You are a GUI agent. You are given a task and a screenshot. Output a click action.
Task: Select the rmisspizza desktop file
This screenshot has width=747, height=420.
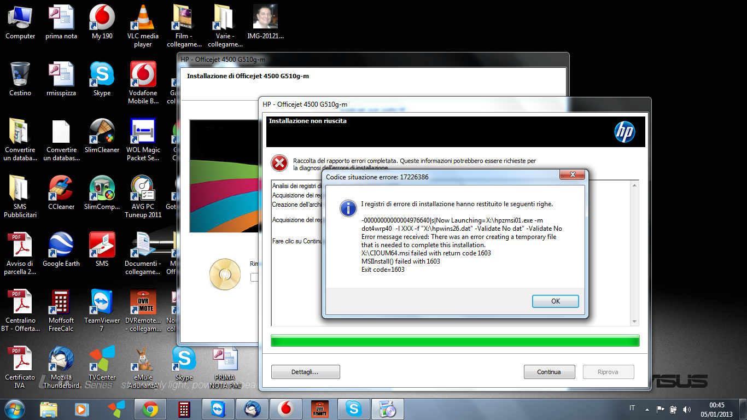pos(61,79)
